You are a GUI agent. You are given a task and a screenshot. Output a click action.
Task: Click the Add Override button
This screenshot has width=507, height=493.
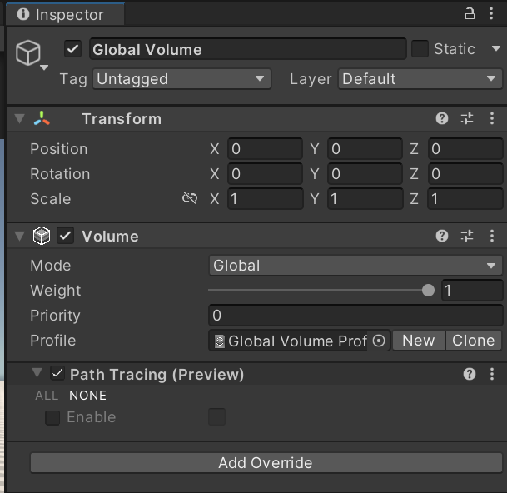(266, 463)
